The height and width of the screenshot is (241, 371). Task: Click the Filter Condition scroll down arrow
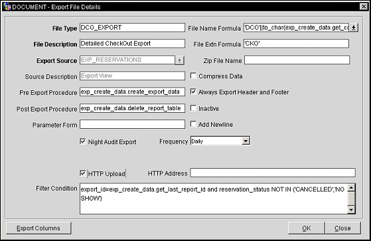351,210
